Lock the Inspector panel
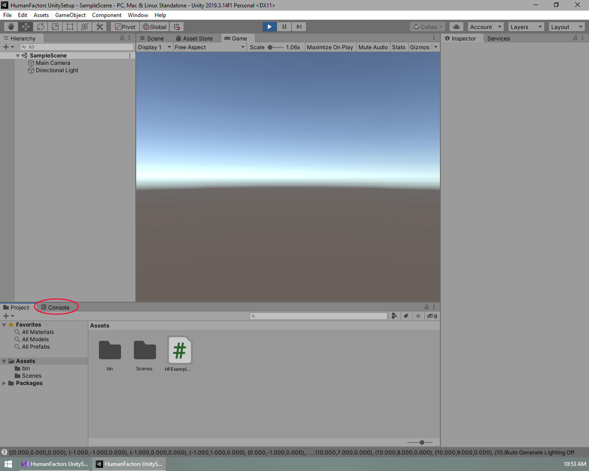The height and width of the screenshot is (471, 589). tap(575, 38)
